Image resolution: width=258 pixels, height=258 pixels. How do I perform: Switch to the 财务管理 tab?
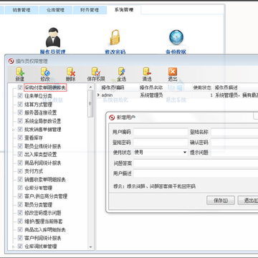point(90,10)
